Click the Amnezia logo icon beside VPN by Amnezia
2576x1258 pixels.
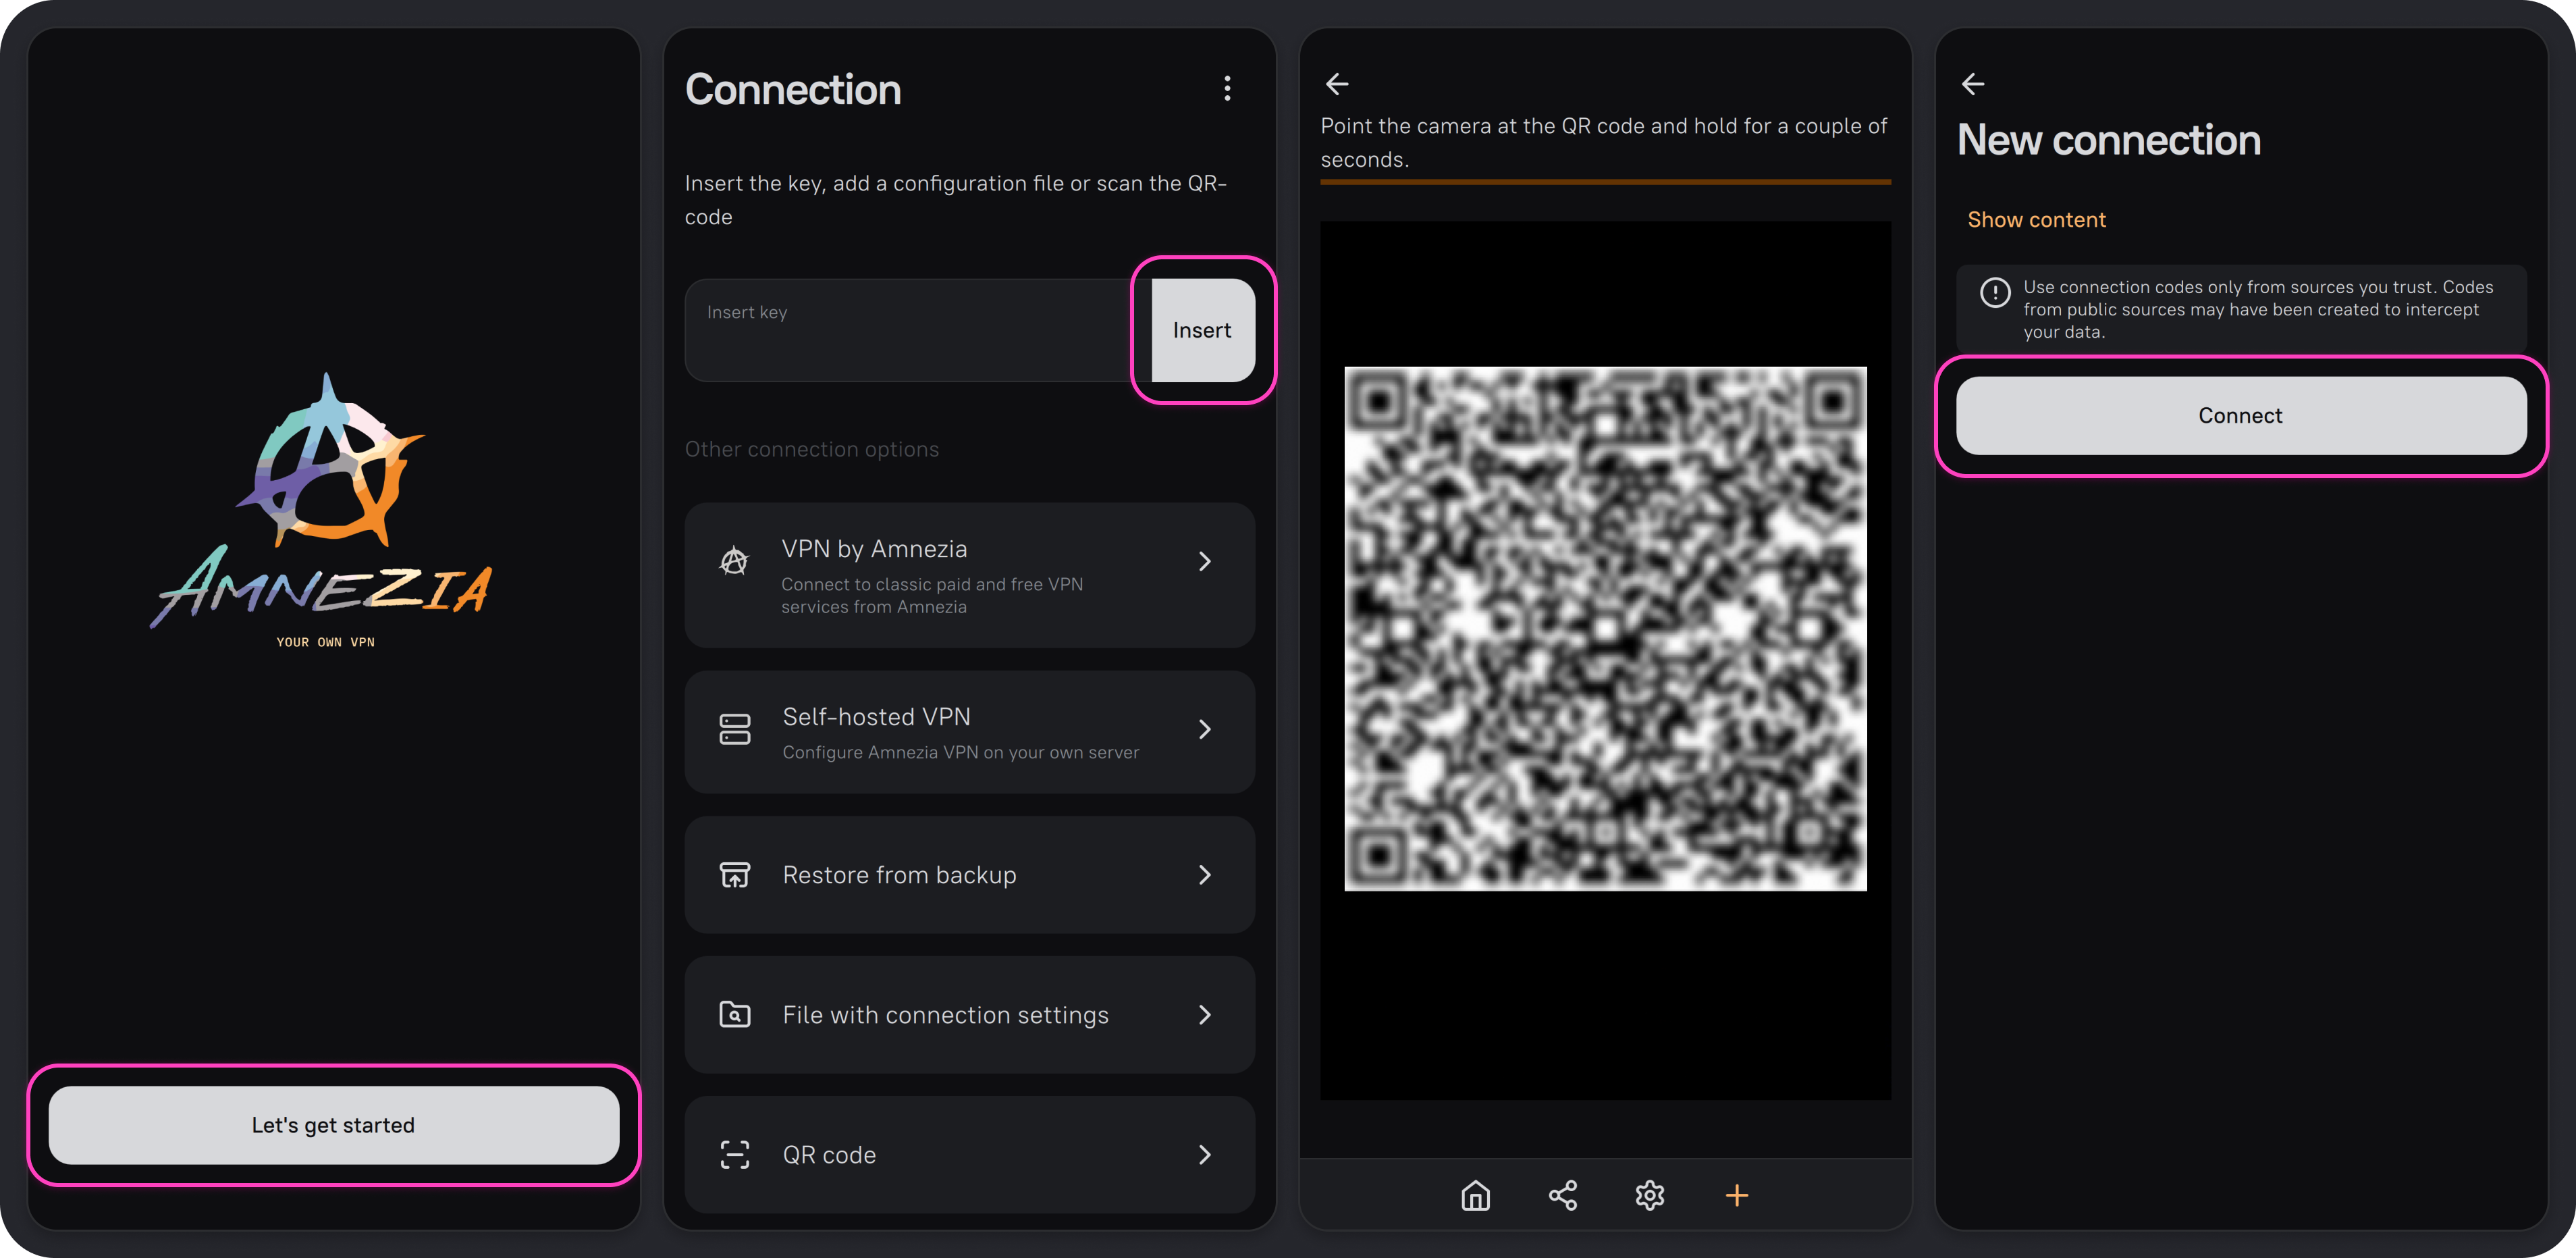pos(734,561)
